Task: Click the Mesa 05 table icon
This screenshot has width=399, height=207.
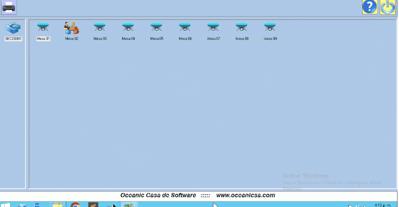Action: pyautogui.click(x=157, y=27)
